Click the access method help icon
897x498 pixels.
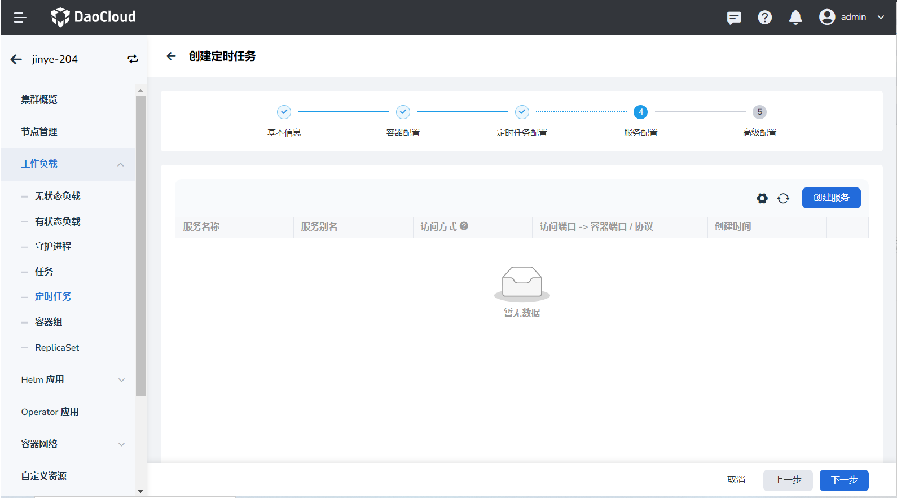coord(464,226)
